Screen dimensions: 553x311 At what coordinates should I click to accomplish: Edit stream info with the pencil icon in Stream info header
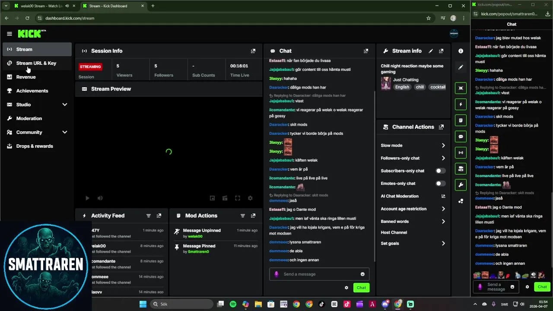click(x=431, y=51)
